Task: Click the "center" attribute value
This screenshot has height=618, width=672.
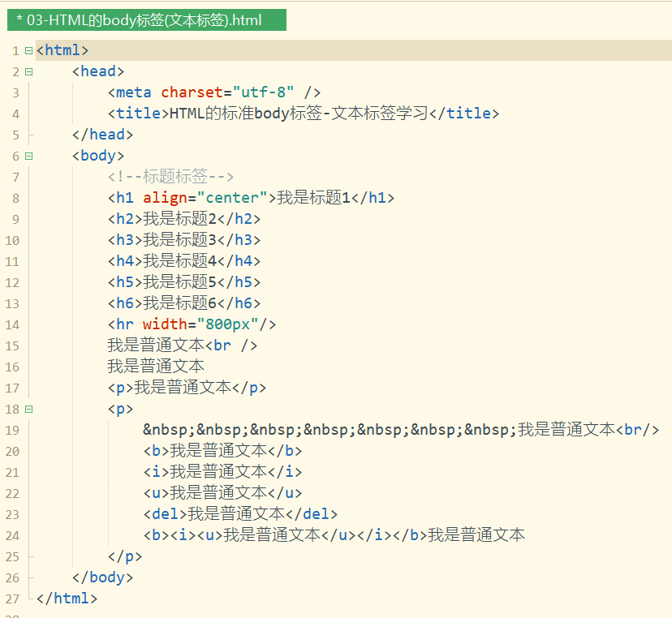Action: (x=232, y=197)
